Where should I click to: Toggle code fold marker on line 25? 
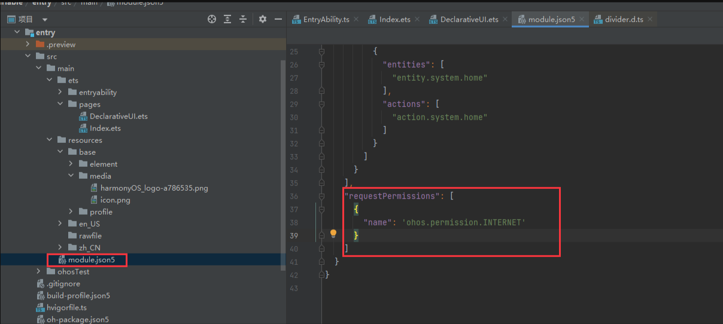point(321,51)
